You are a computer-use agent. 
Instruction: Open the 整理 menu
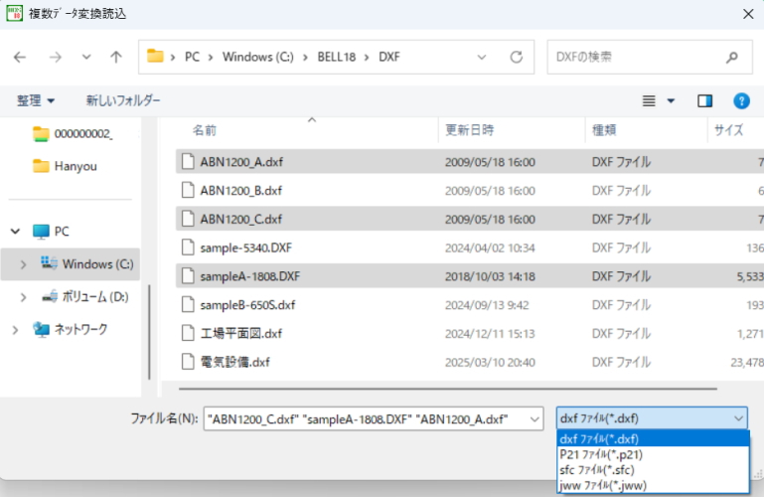tap(36, 100)
